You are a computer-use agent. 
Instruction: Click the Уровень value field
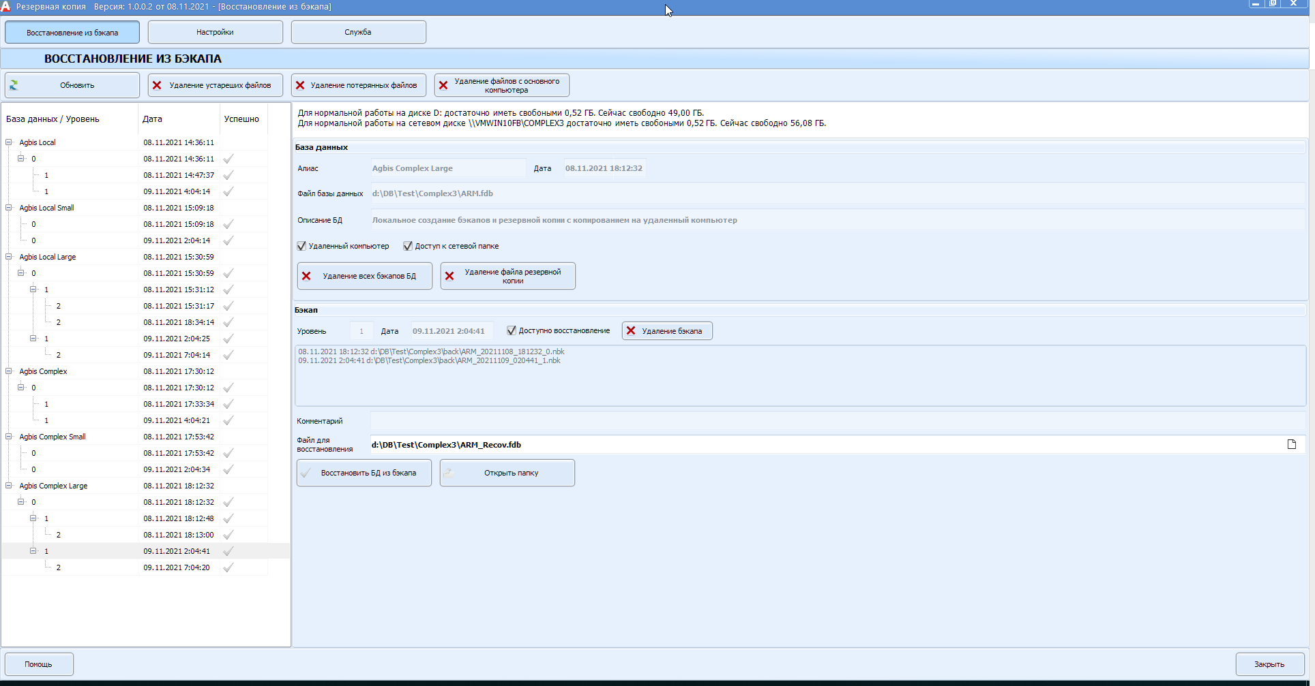click(361, 331)
